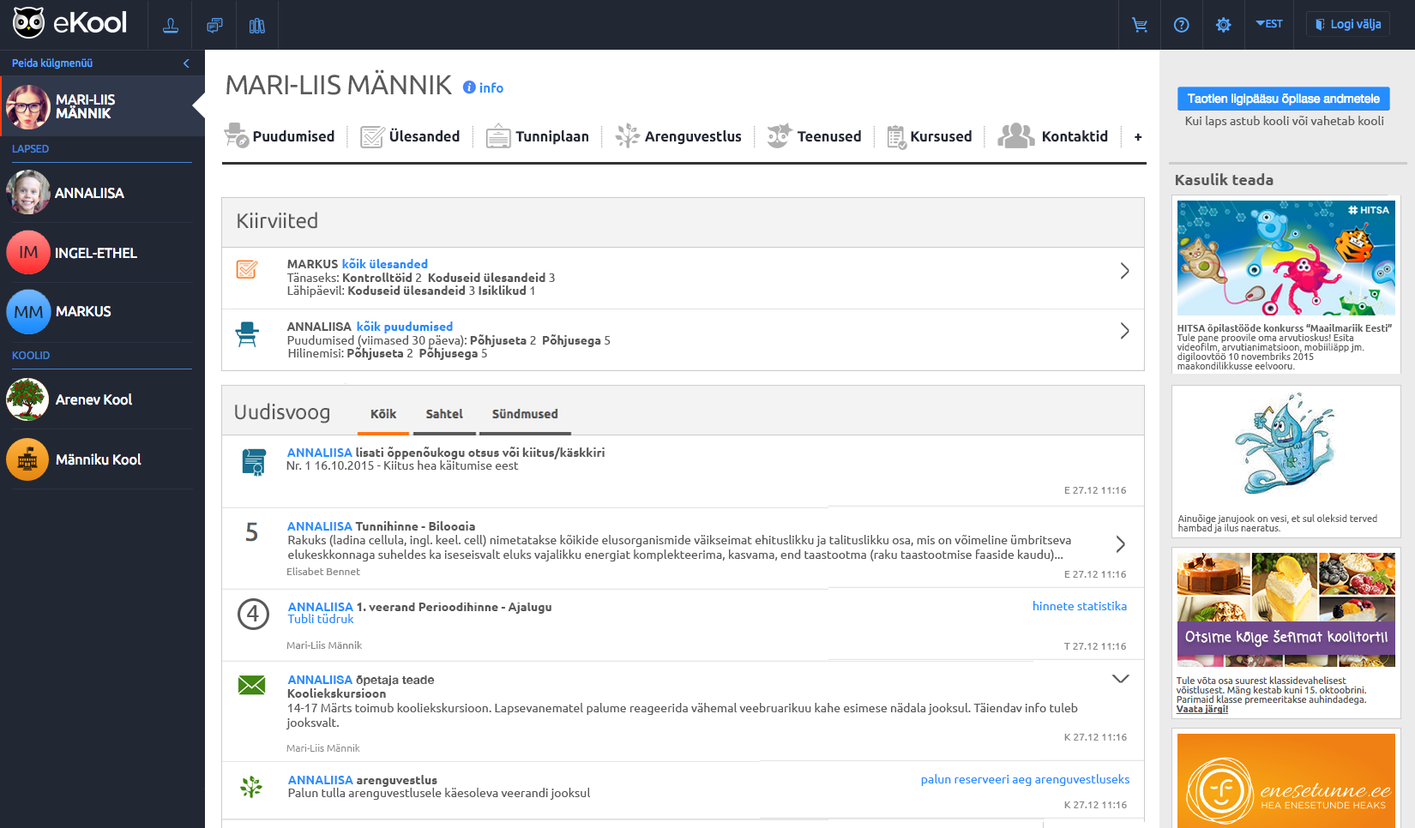Click the help question mark icon
The height and width of the screenshot is (828, 1415).
[1182, 25]
